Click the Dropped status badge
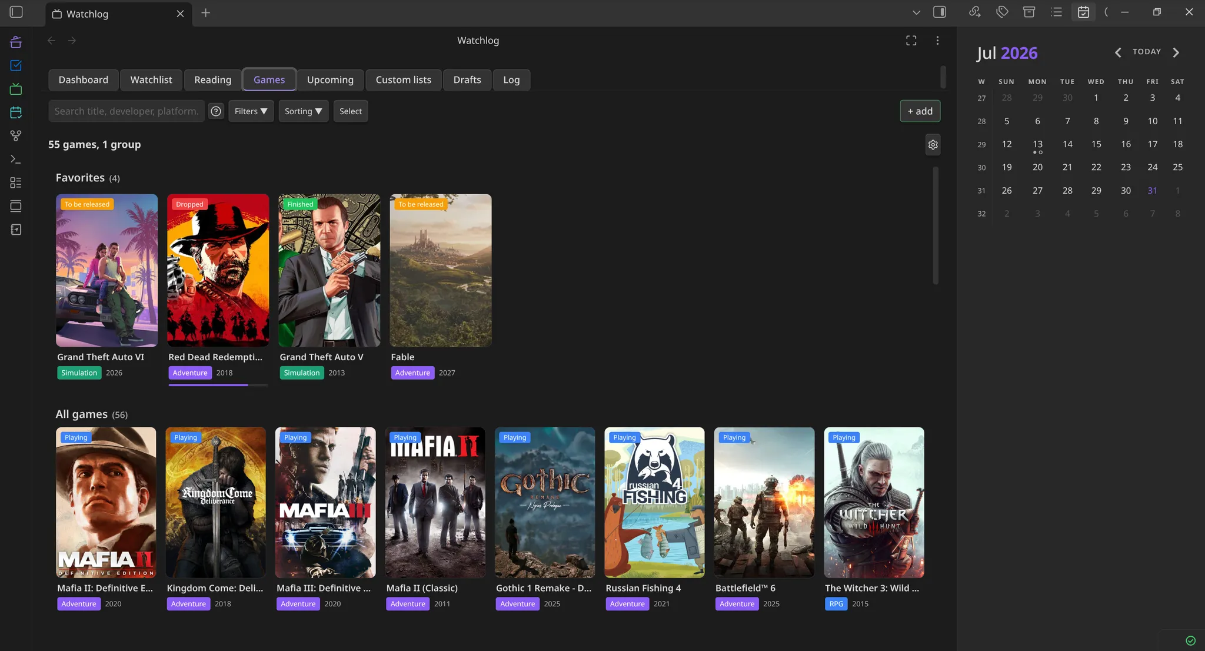 [x=189, y=204]
